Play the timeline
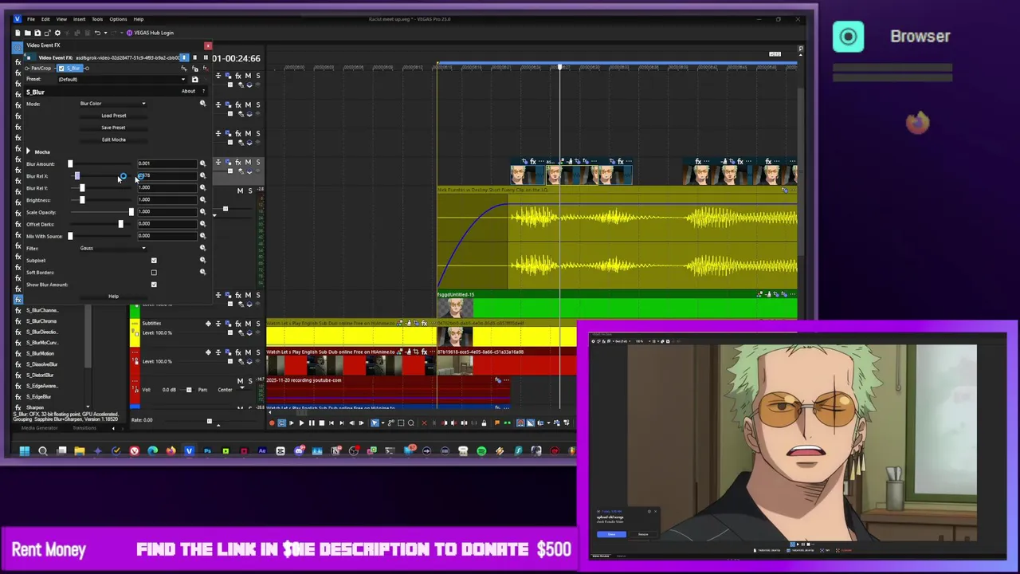 click(302, 423)
